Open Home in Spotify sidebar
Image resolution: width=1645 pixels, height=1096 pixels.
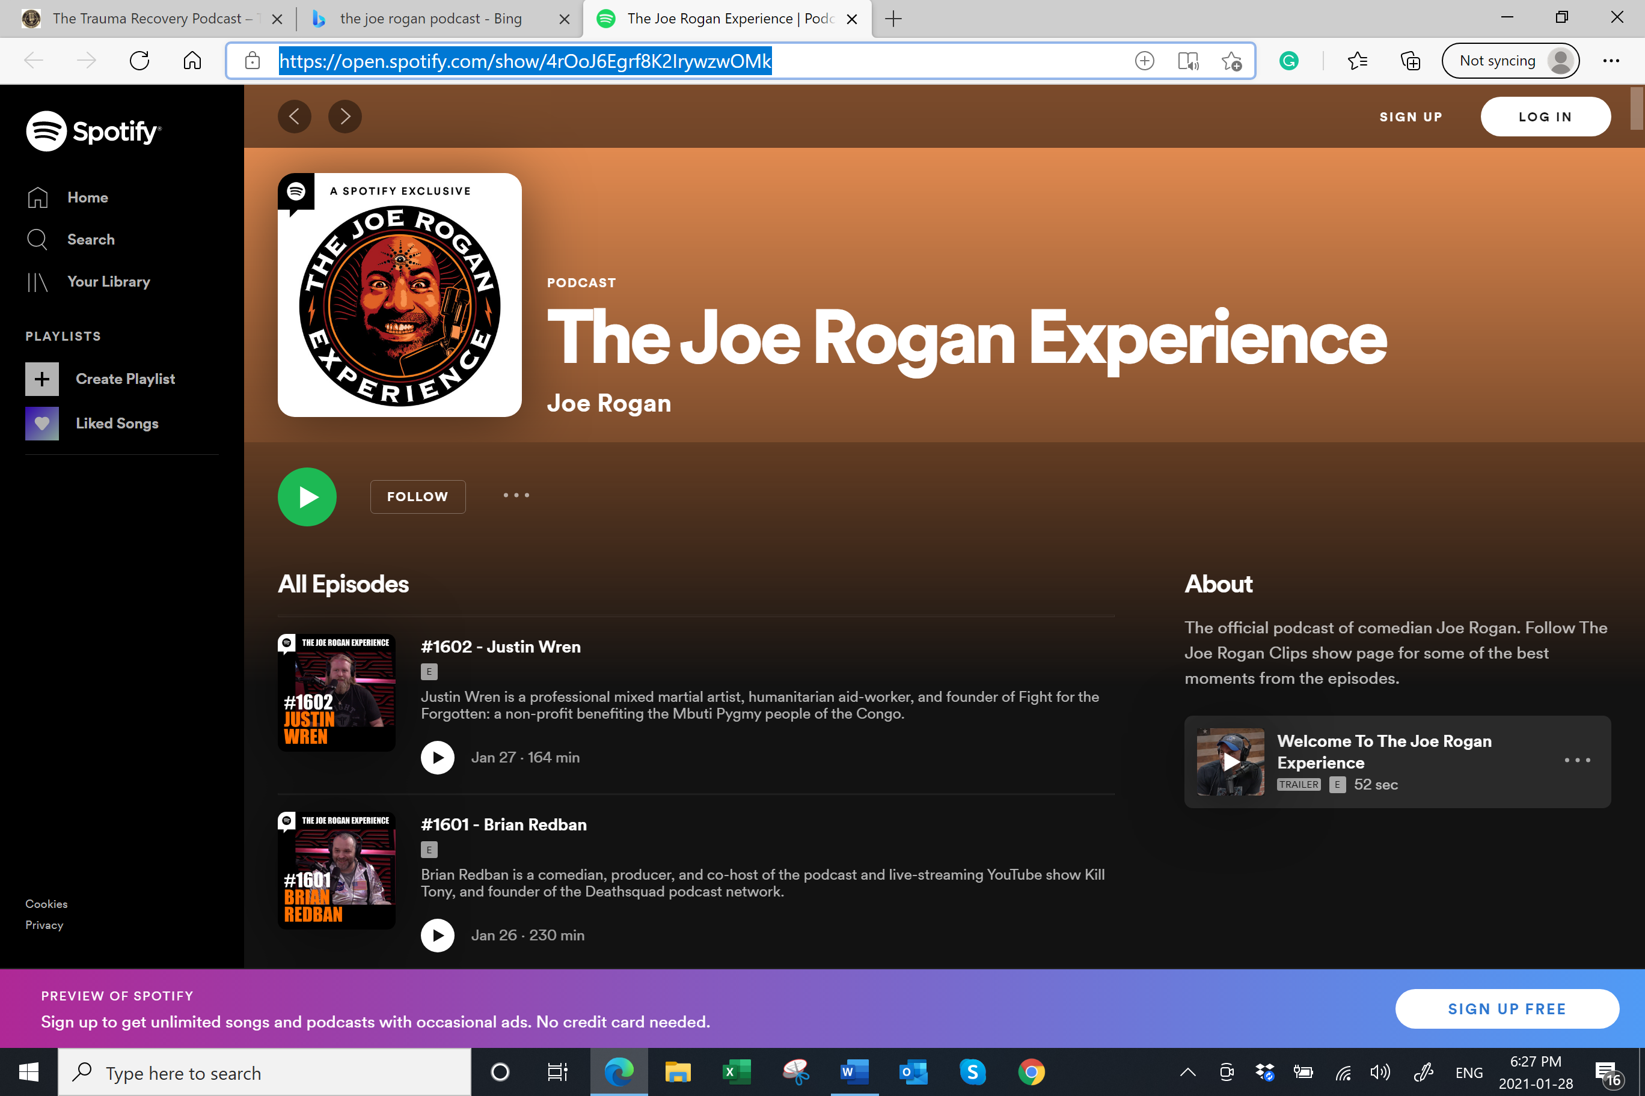pyautogui.click(x=67, y=198)
